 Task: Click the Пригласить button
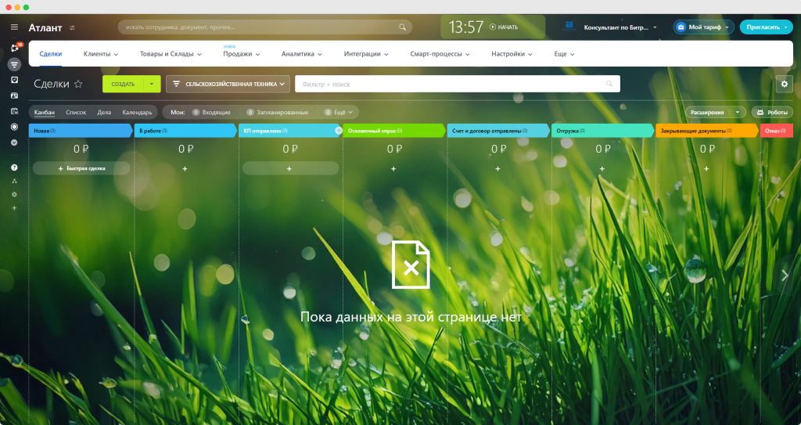point(766,27)
